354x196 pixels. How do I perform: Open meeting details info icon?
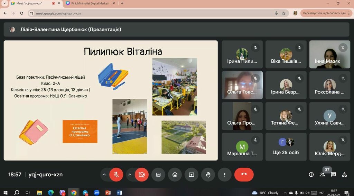[311, 175]
